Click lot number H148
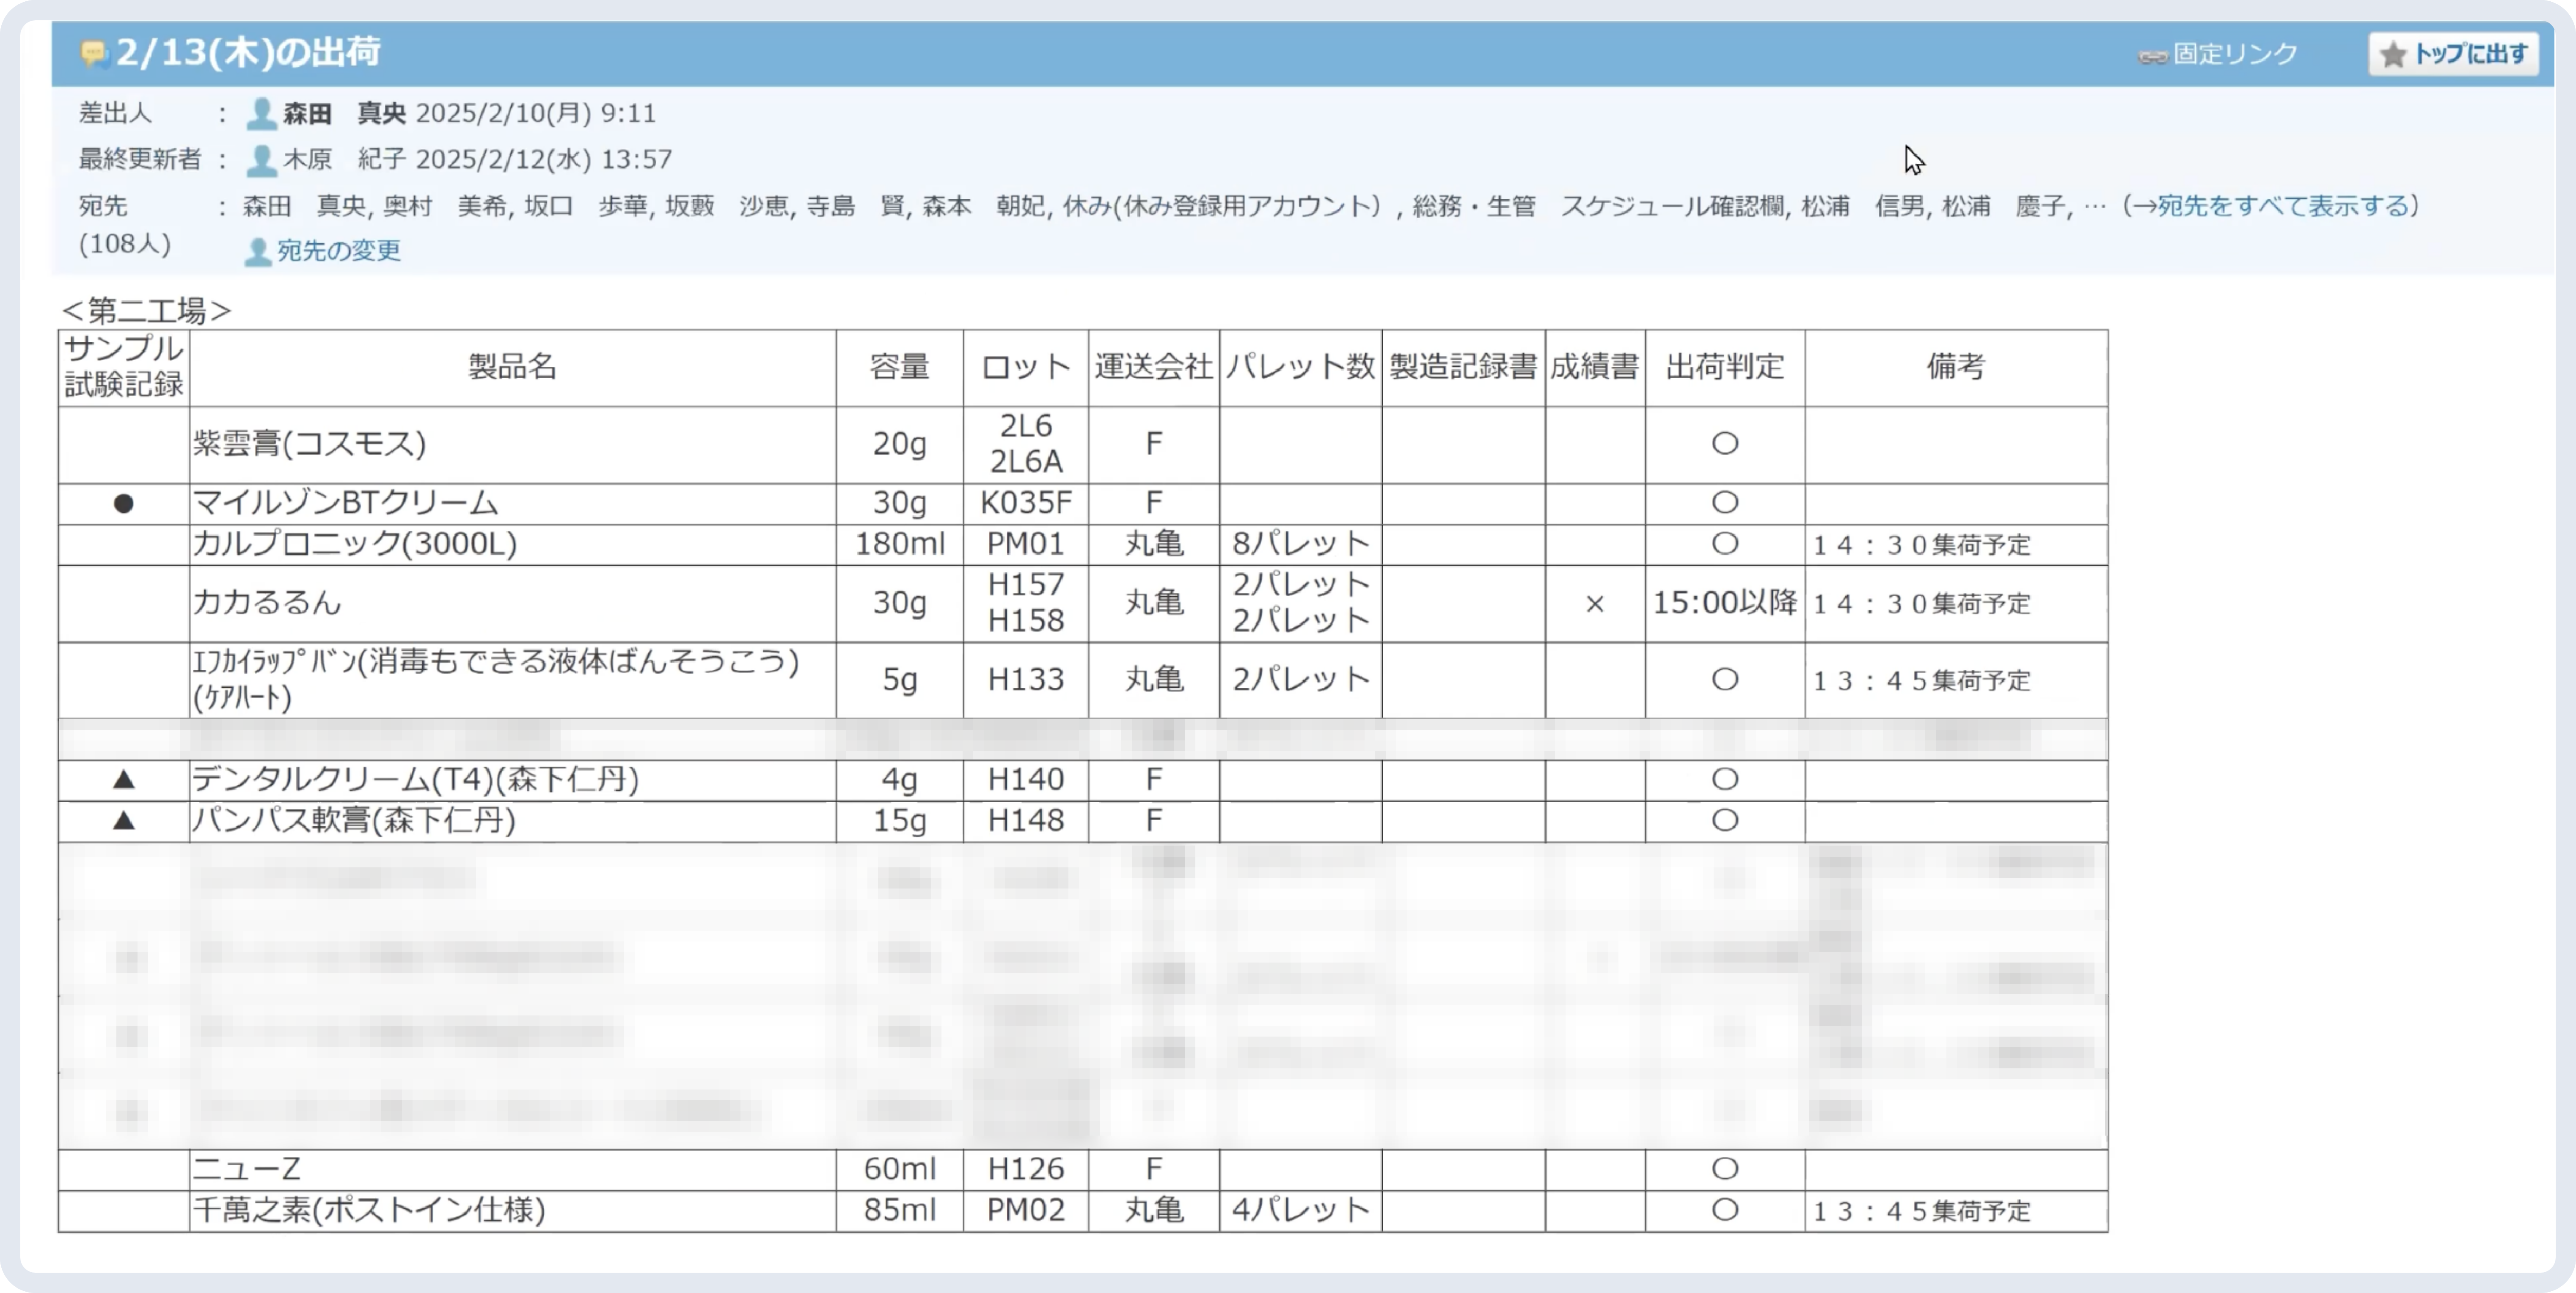Screen dimensions: 2576x1293 pos(1026,821)
